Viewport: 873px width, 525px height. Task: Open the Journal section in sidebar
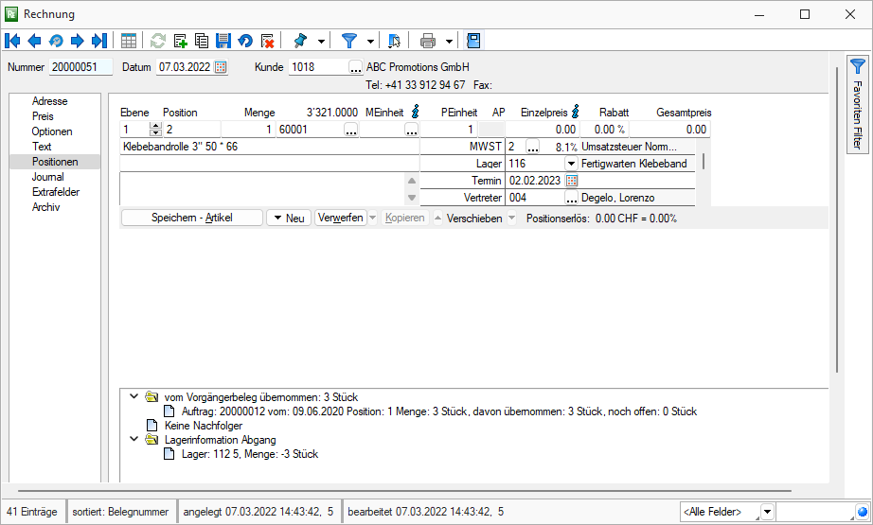click(47, 177)
